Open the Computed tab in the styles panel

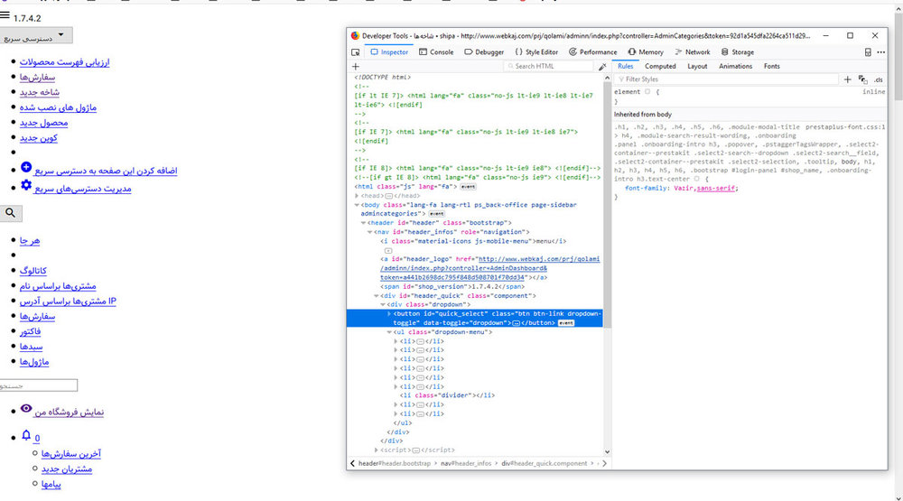(660, 66)
